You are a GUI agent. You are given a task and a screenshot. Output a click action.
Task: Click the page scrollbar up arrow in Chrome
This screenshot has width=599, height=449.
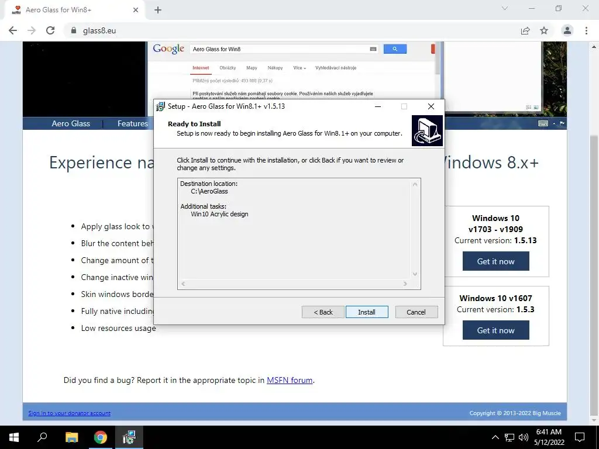pyautogui.click(x=594, y=47)
